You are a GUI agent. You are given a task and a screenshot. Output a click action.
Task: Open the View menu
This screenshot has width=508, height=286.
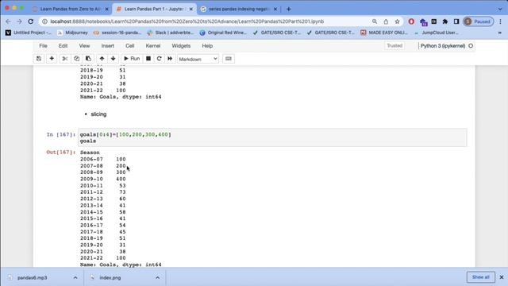point(84,46)
